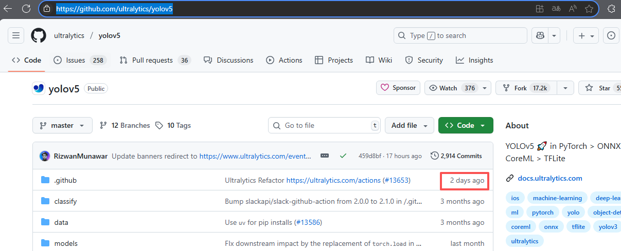
Task: Open the data folder
Action: [x=61, y=222]
